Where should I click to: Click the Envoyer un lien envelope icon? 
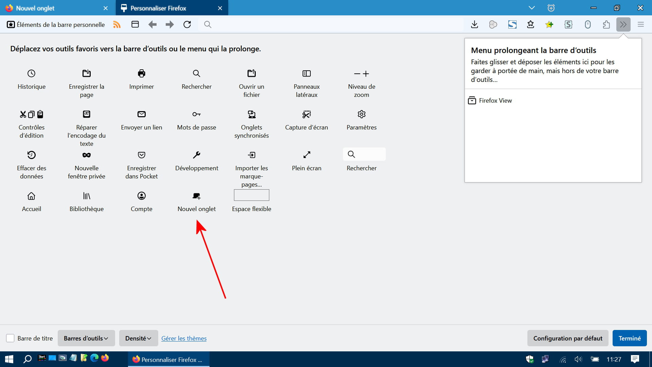coord(142,114)
